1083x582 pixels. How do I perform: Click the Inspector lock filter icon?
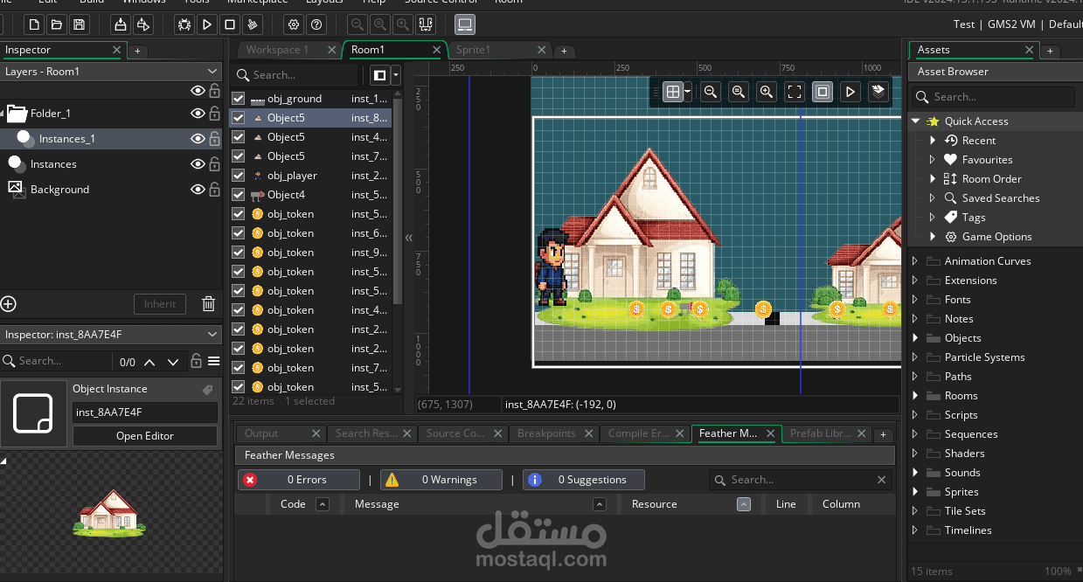pyautogui.click(x=197, y=361)
